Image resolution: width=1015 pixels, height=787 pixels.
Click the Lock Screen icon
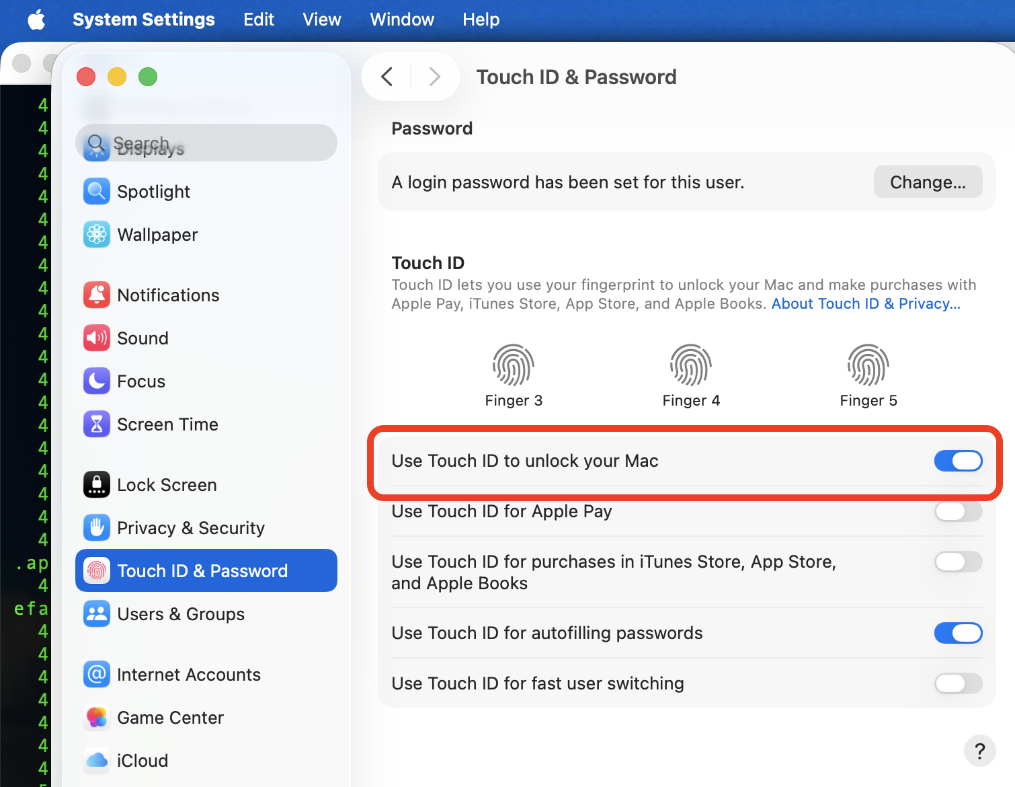97,485
